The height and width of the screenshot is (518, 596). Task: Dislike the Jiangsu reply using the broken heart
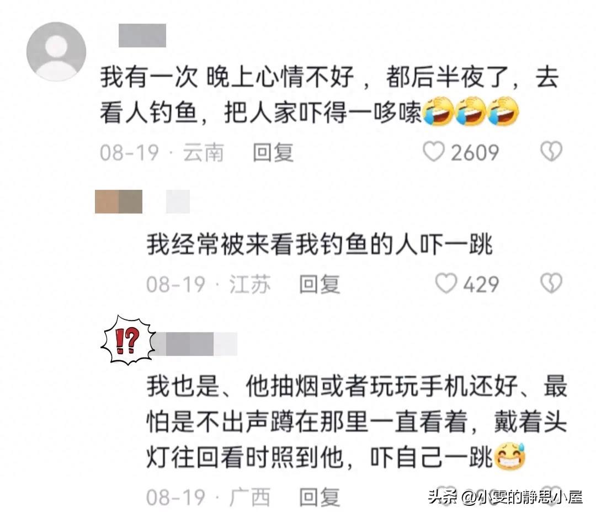(551, 284)
